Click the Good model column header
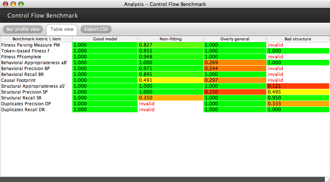 [105, 39]
